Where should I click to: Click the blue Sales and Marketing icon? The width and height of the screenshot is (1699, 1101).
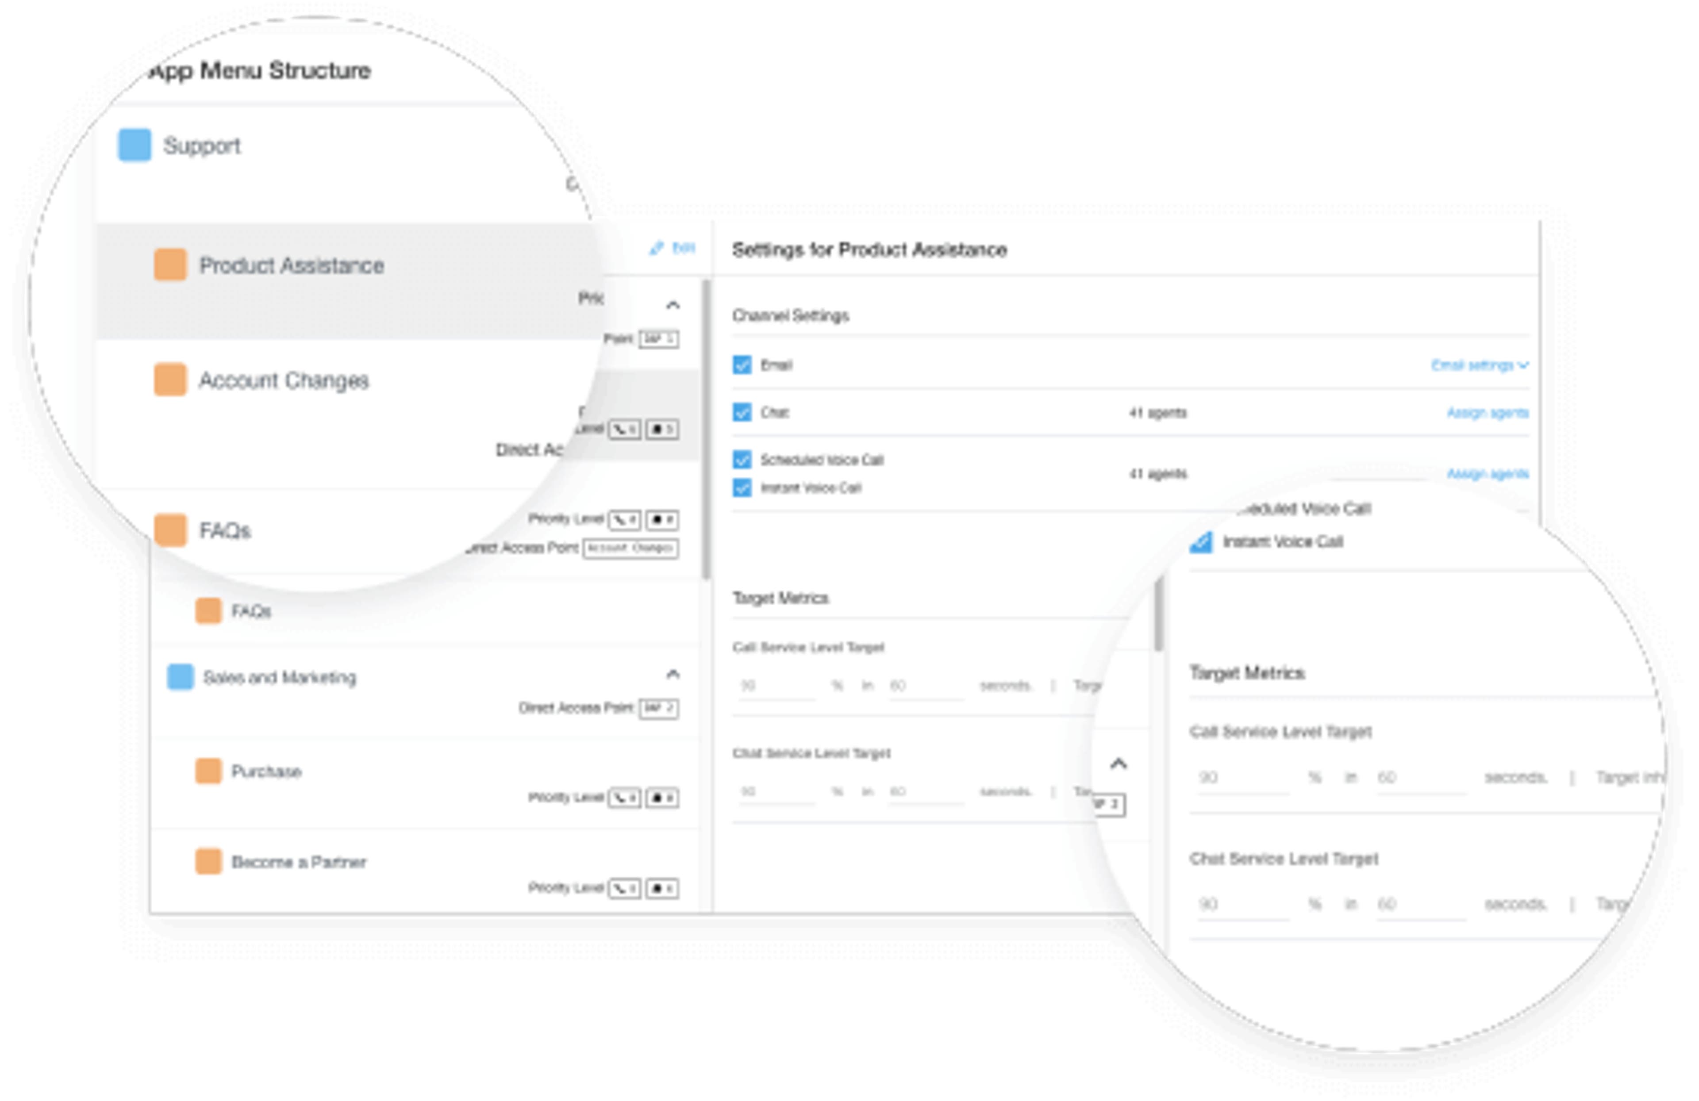pos(180,676)
